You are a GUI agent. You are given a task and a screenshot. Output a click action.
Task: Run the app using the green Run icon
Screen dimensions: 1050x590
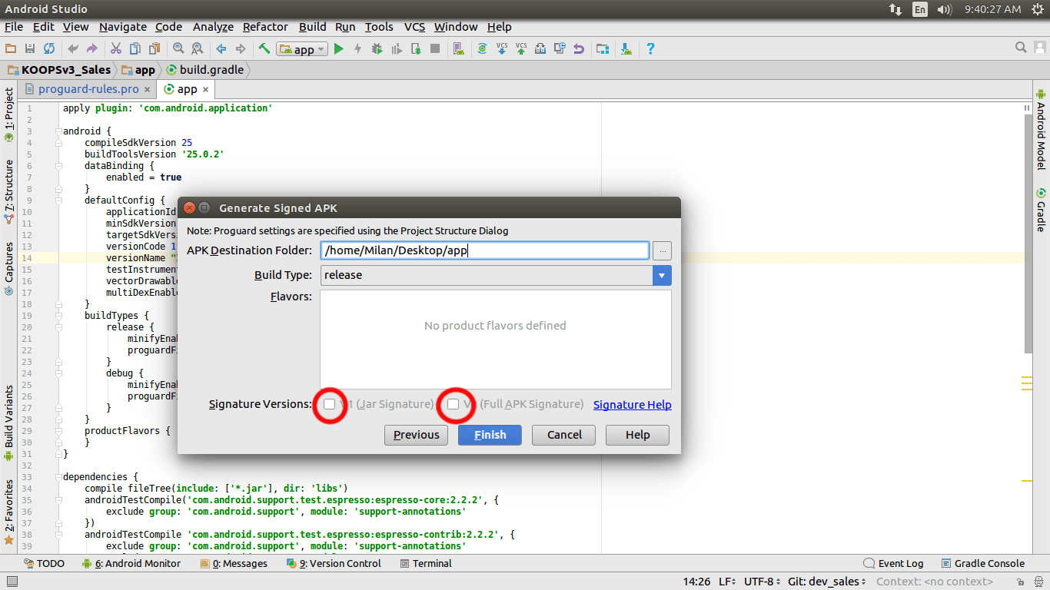338,48
